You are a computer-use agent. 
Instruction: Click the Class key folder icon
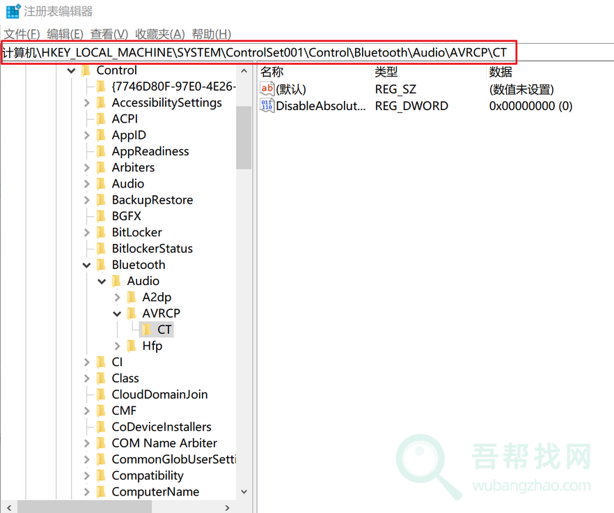click(x=101, y=378)
